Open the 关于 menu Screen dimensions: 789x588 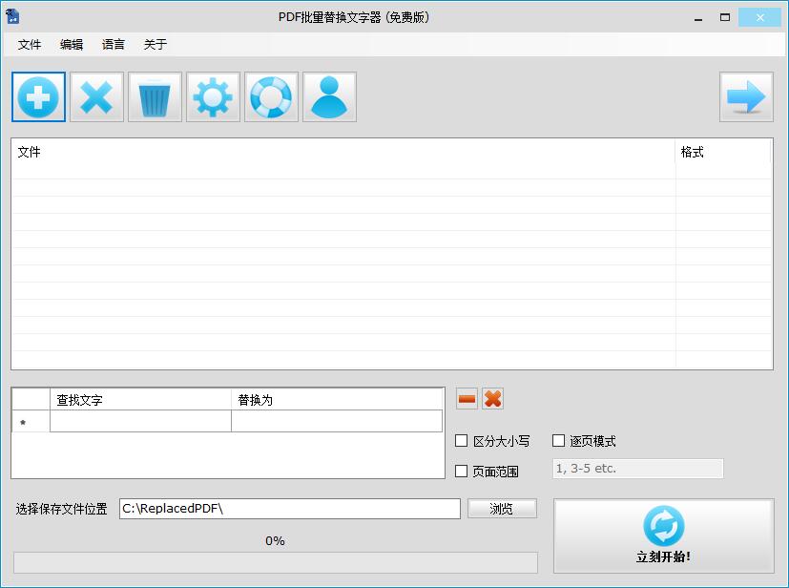click(155, 44)
